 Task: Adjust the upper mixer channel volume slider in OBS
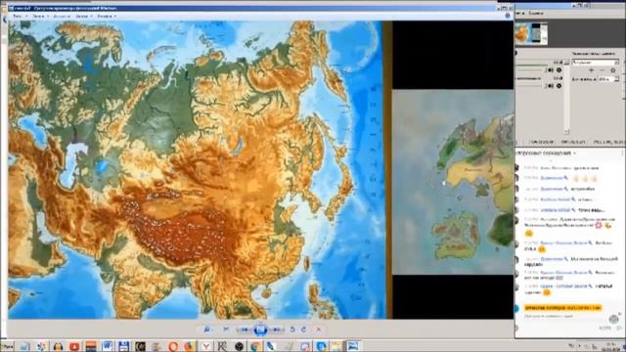[531, 70]
